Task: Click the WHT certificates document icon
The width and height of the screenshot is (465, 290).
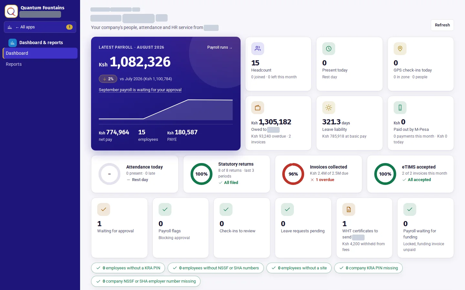Action: point(349,209)
